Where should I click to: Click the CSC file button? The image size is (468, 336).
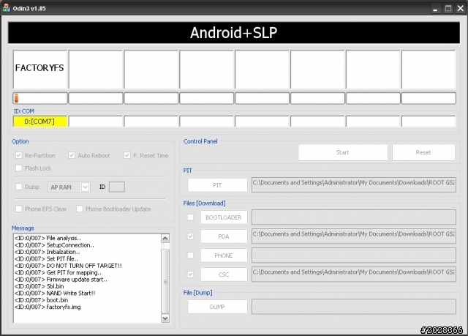224,275
